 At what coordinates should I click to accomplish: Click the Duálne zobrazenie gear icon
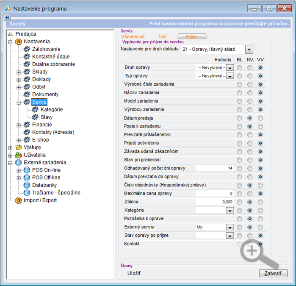point(27,64)
